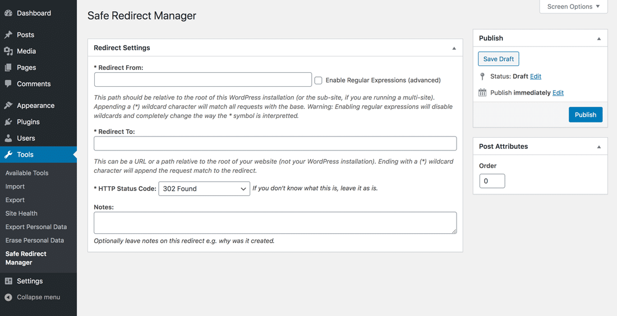Focus the Redirect To field

[x=275, y=144]
